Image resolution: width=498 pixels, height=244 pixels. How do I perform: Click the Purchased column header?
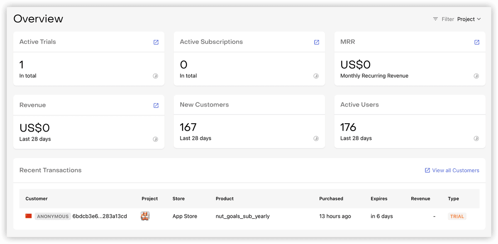(331, 199)
